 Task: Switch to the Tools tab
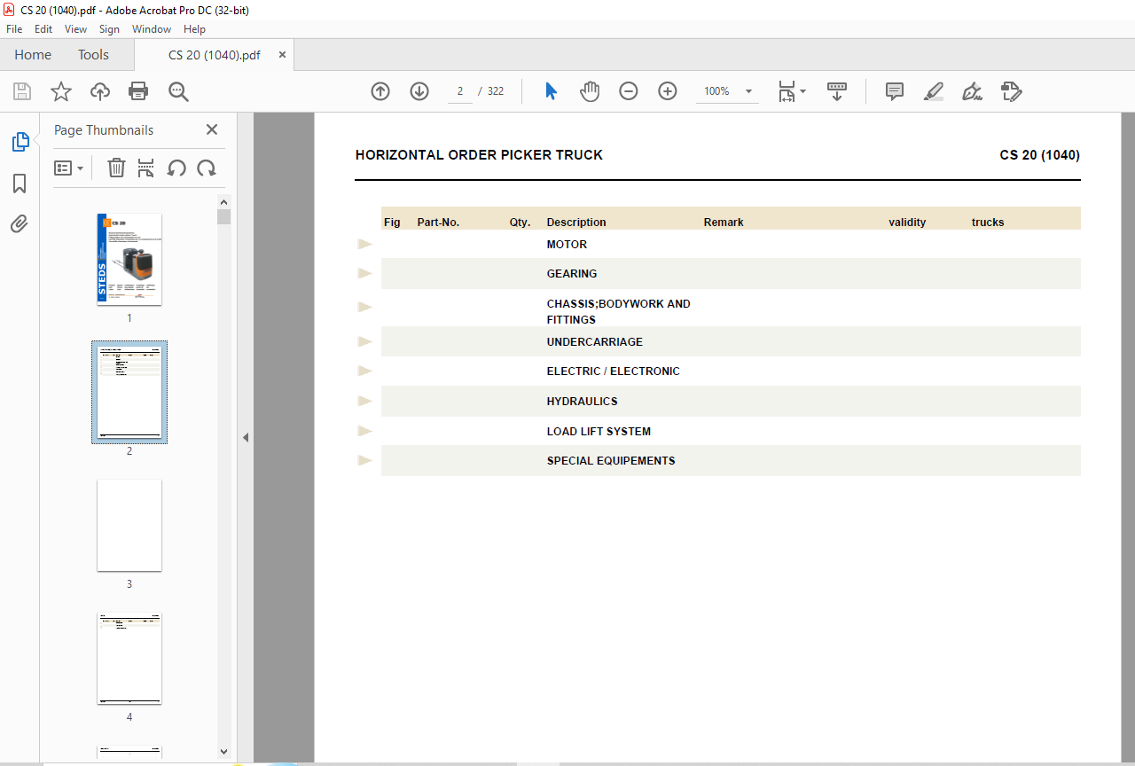click(x=93, y=55)
